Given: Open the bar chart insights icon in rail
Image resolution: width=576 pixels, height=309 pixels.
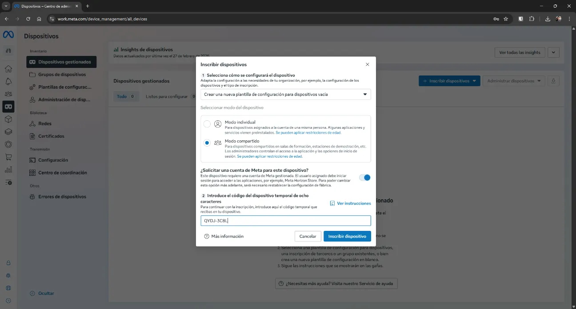Looking at the screenshot, I should (x=8, y=170).
